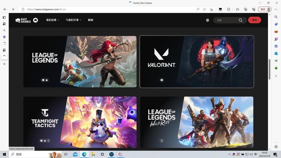Screen dimensions: 281x158
Task: Open the News link in the Riot header
Action: click(90, 20)
